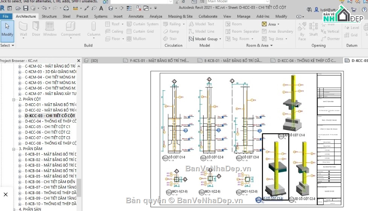Viewport: 368px width, 211px height.
Task: Select the Room Separator tool
Action: coord(242,32)
